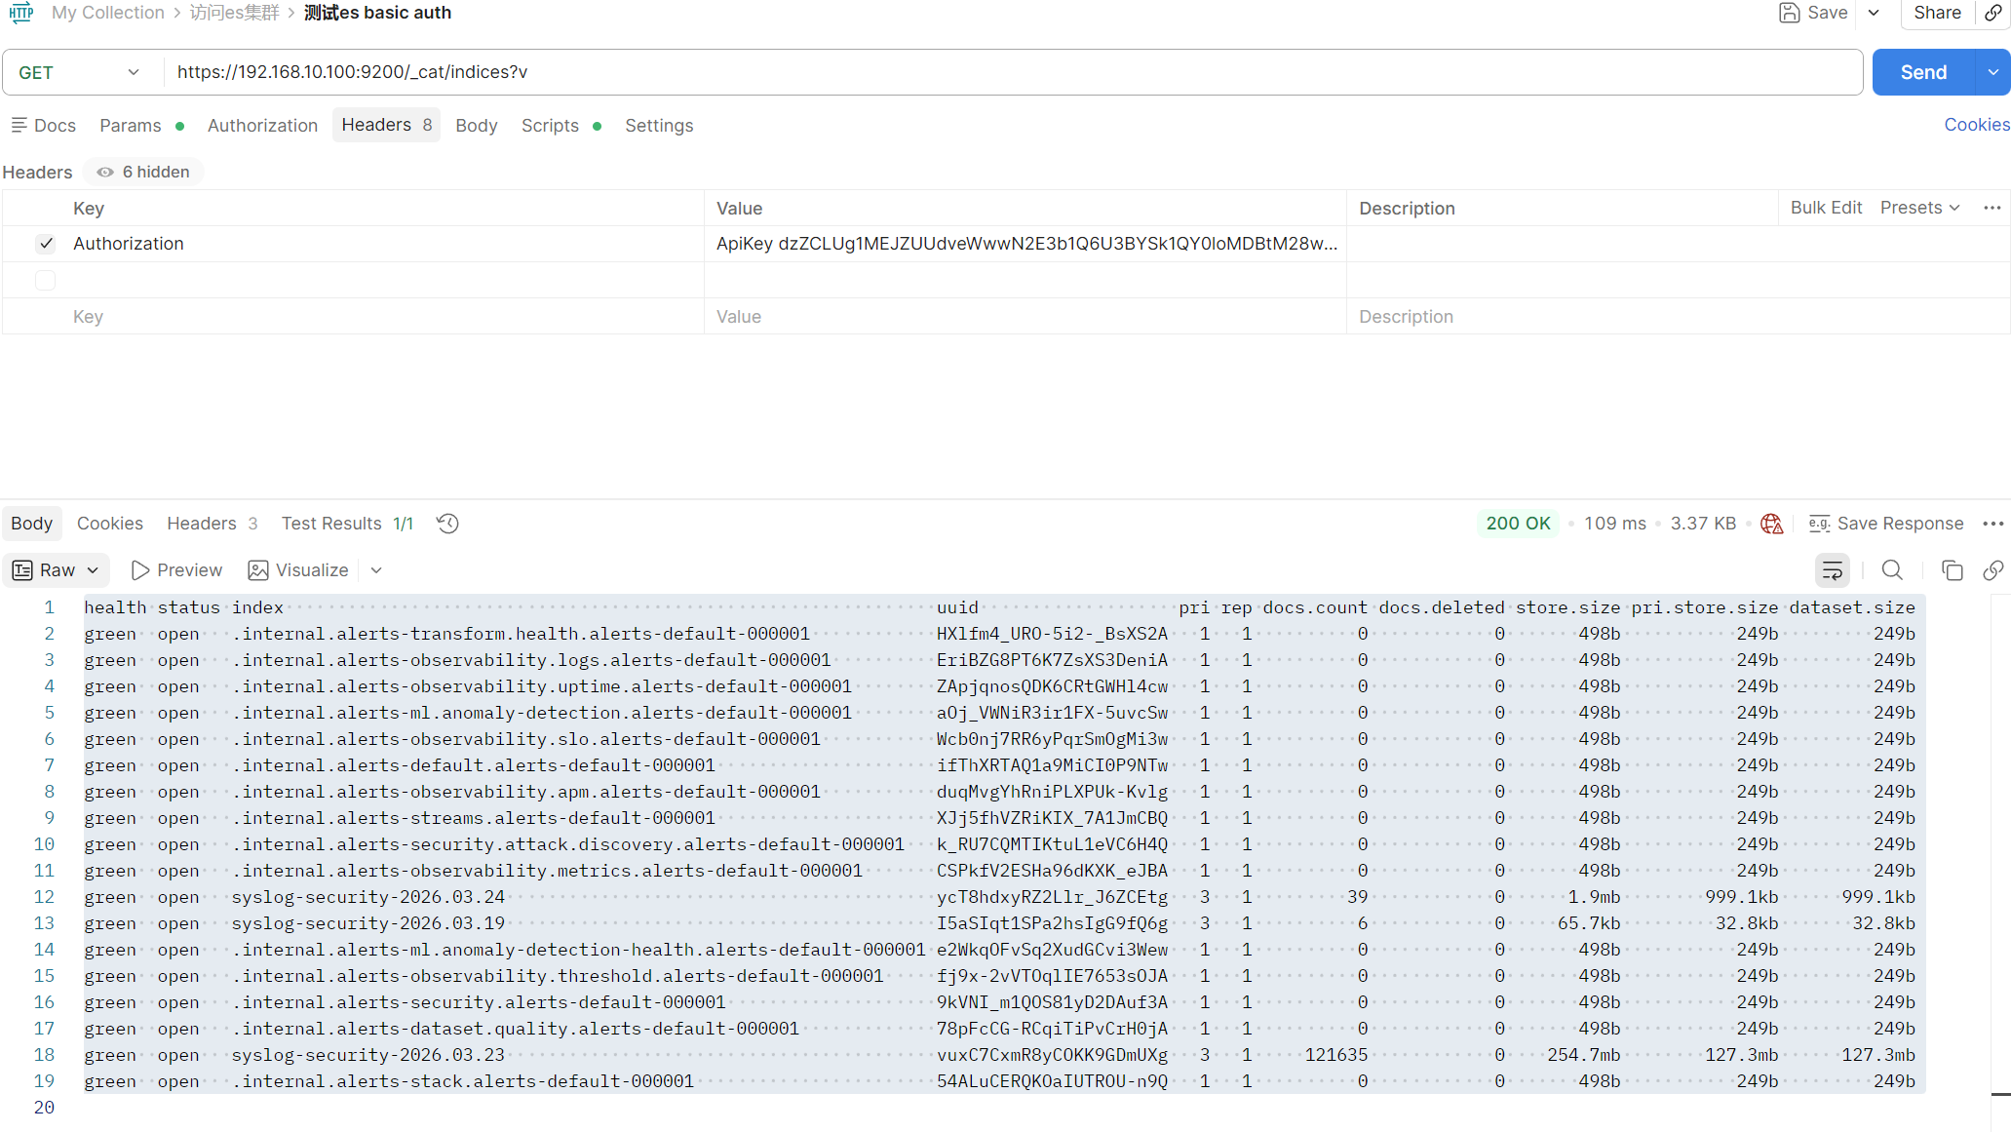Screen dimensions: 2011x1132
Task: Click the response history clock icon
Action: pyautogui.click(x=447, y=524)
